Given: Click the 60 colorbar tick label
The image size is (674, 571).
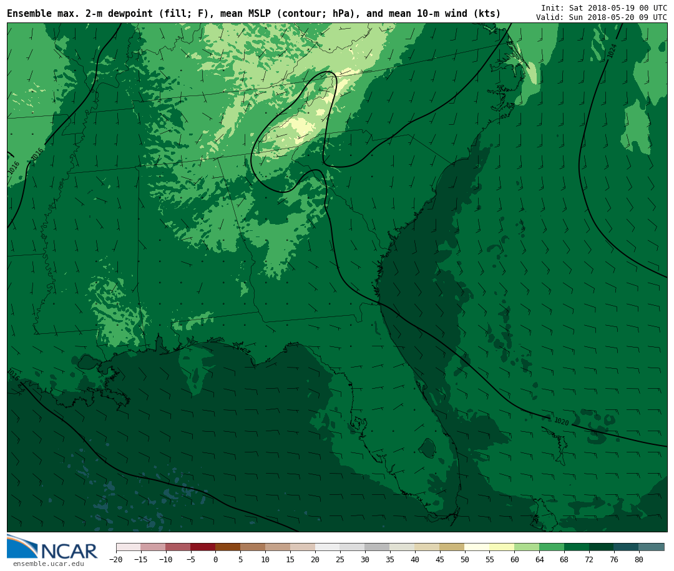Looking at the screenshot, I should click(514, 559).
